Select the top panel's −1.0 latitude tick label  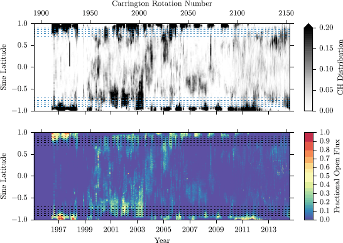(20, 110)
